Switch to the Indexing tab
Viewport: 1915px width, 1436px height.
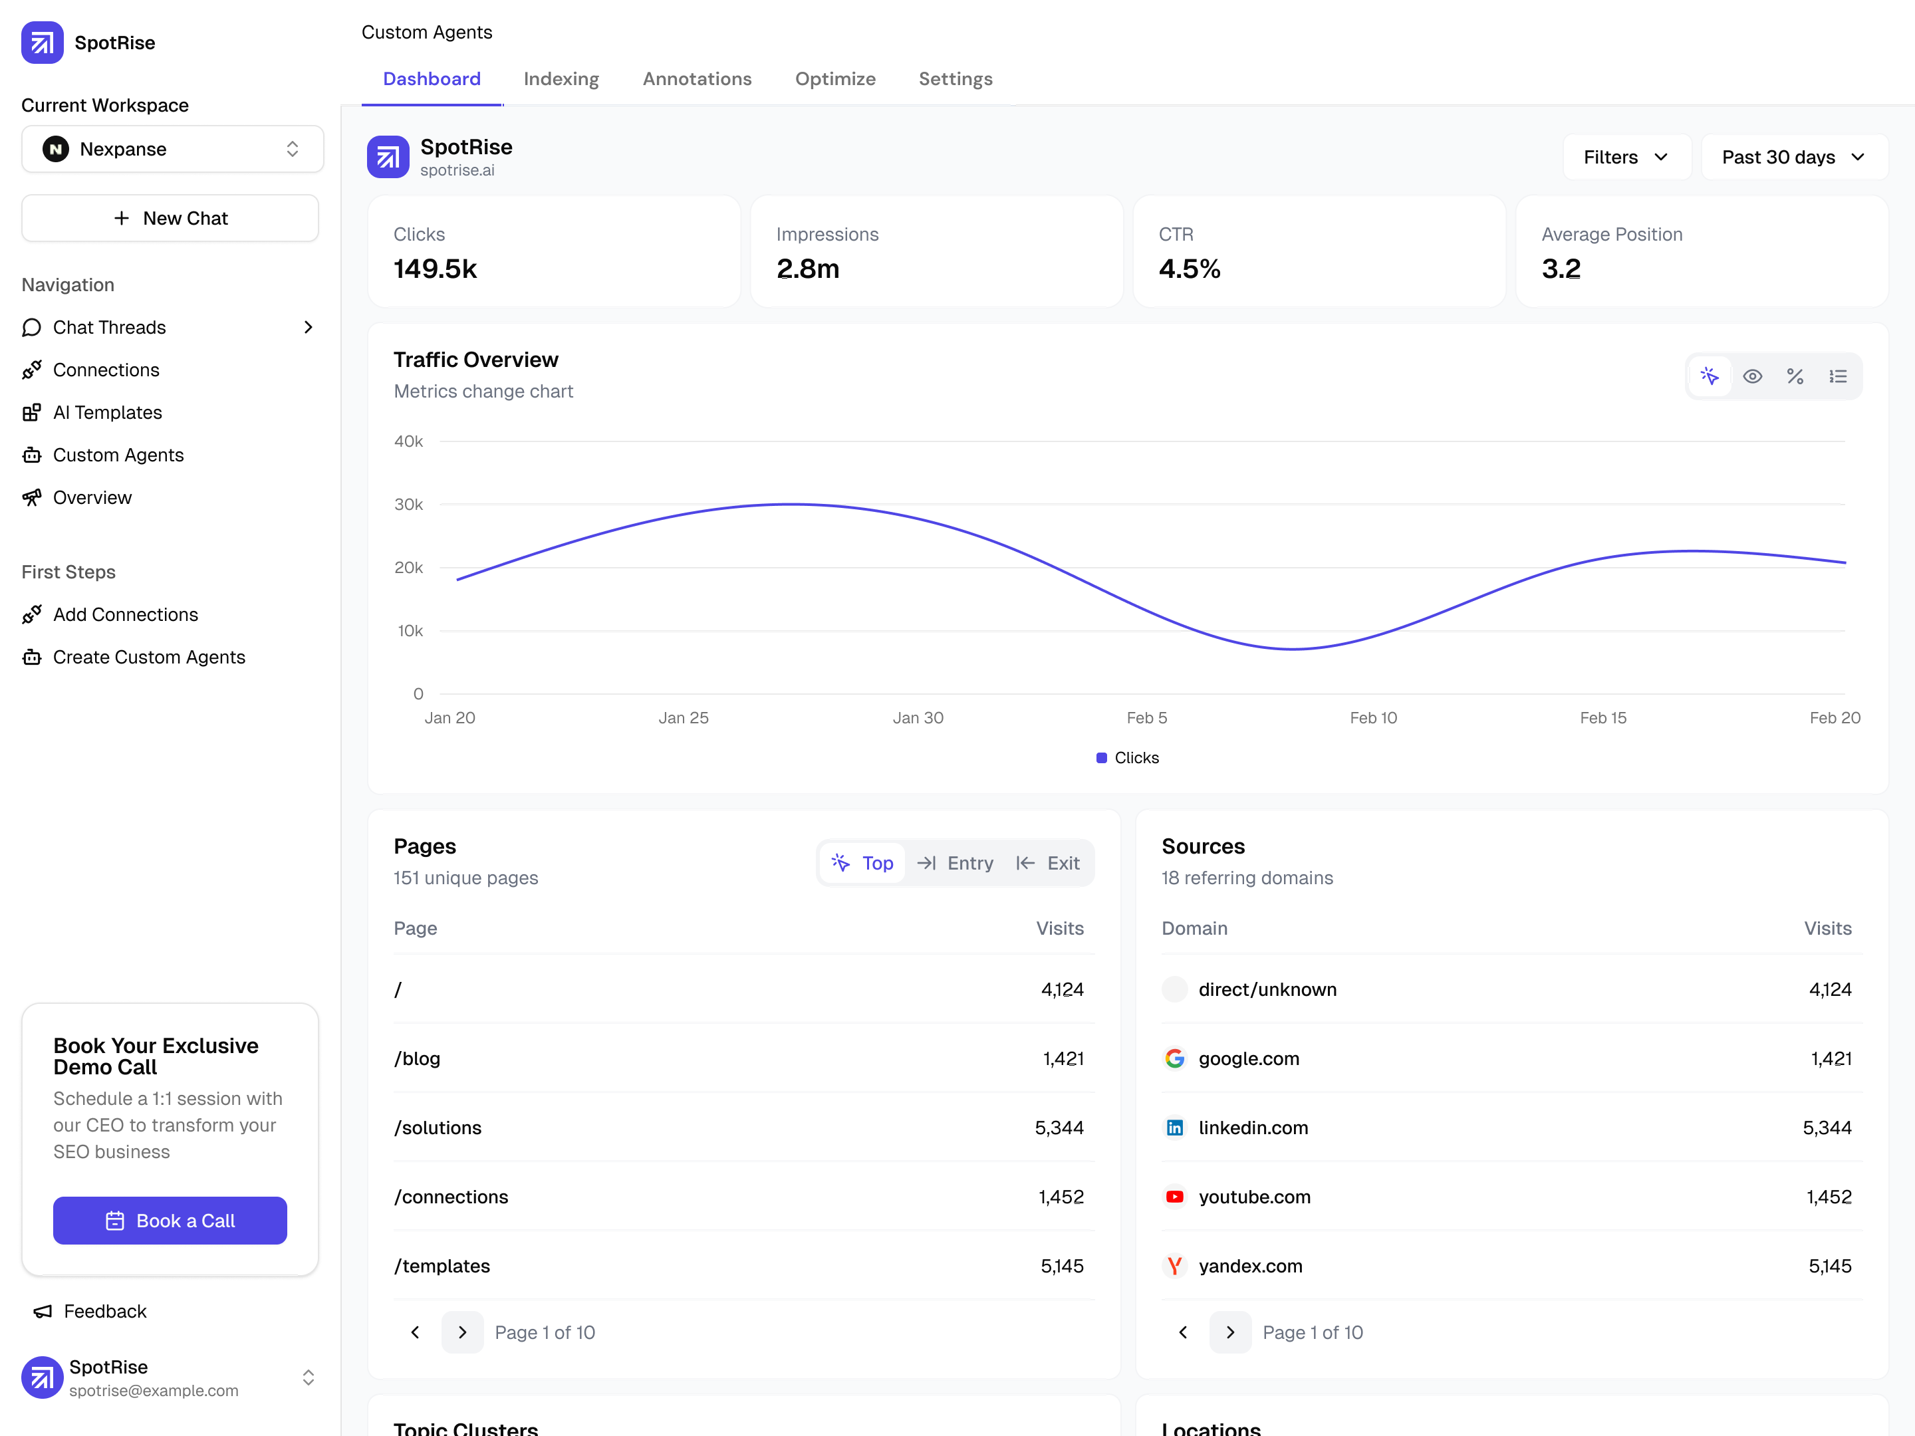561,78
